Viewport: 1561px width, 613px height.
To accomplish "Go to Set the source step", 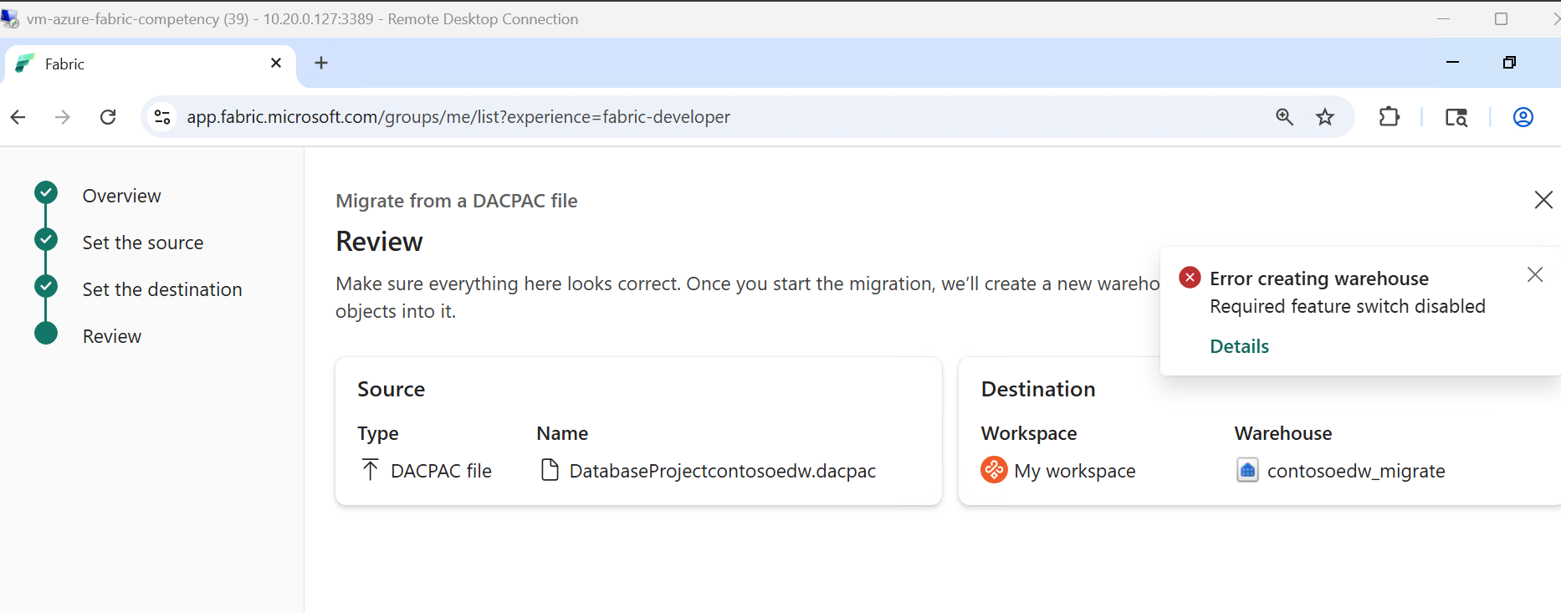I will pyautogui.click(x=142, y=243).
